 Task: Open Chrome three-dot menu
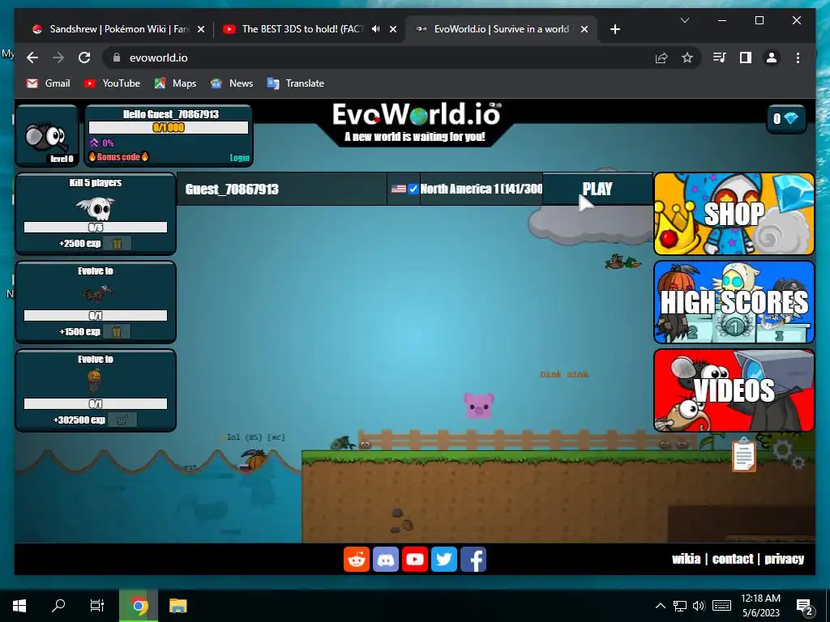(798, 58)
